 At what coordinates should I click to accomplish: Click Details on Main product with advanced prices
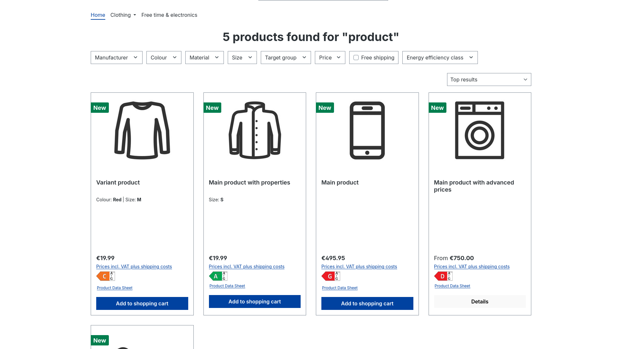click(480, 301)
